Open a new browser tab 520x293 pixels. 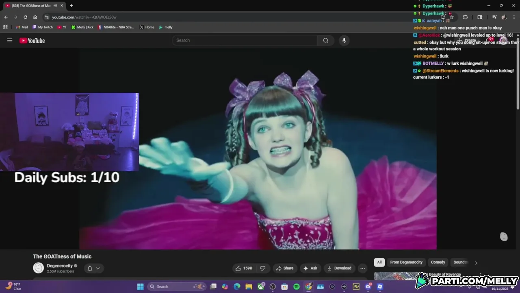(71, 6)
